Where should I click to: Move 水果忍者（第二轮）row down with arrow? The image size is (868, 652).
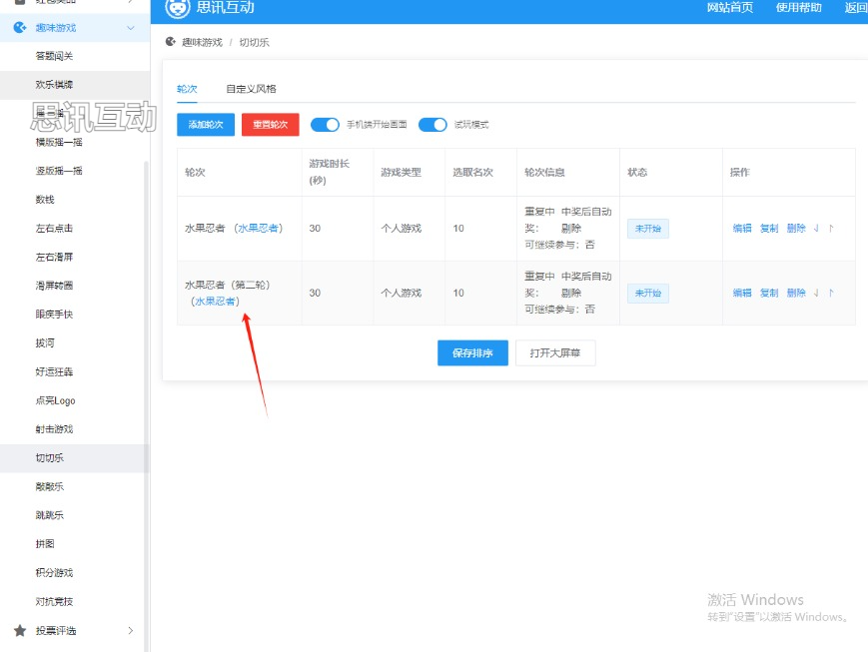coord(816,293)
